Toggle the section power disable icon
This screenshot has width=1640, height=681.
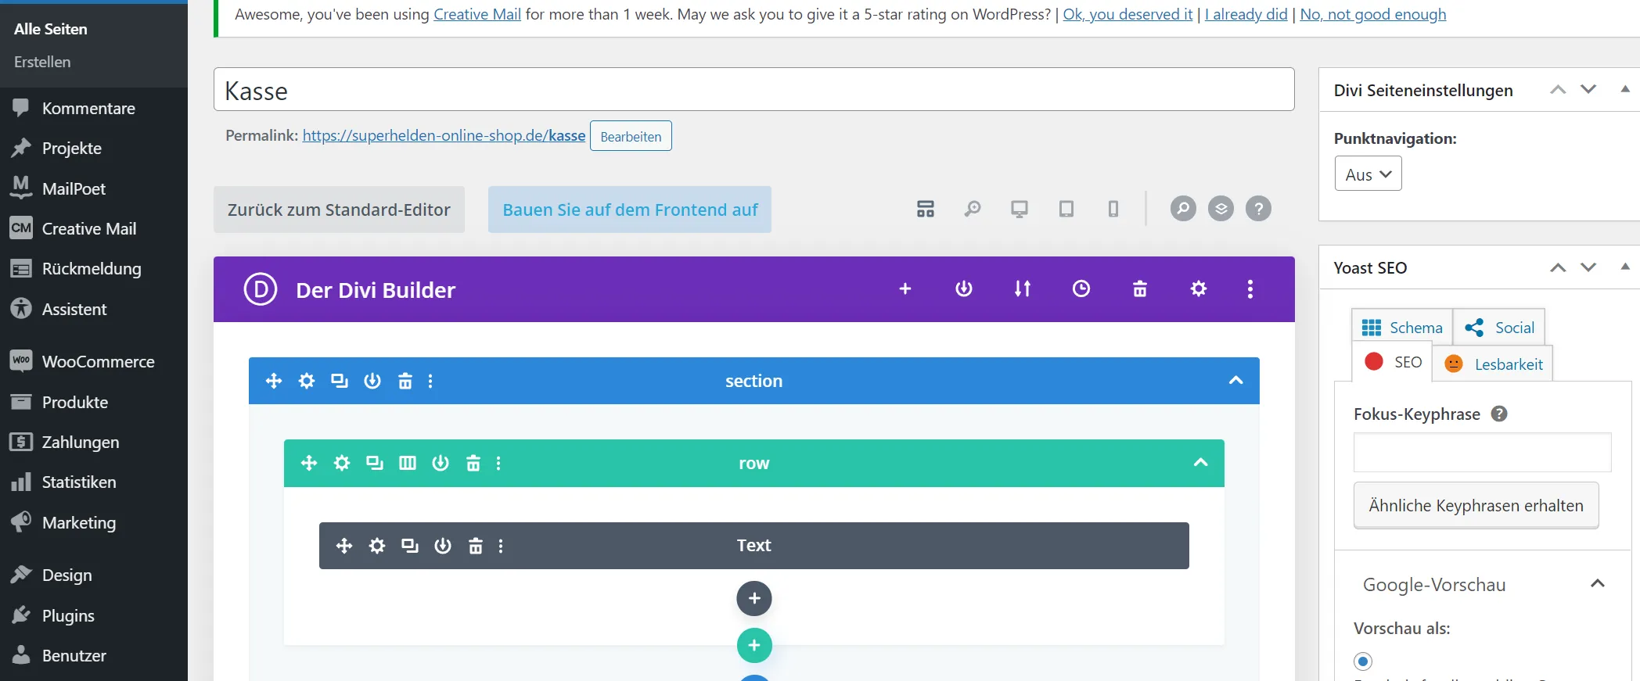(372, 381)
